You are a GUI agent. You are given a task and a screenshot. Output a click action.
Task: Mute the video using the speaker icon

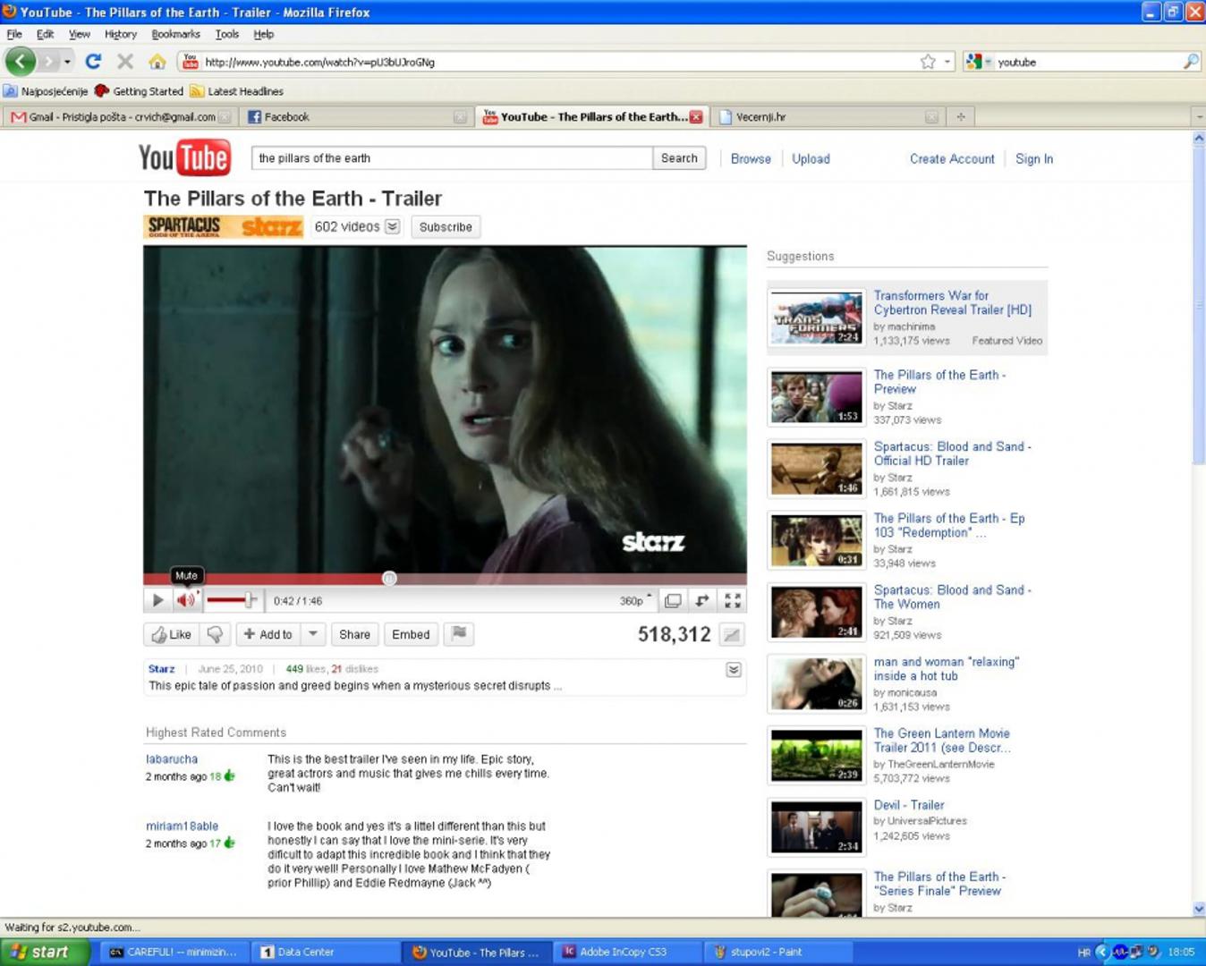(185, 600)
